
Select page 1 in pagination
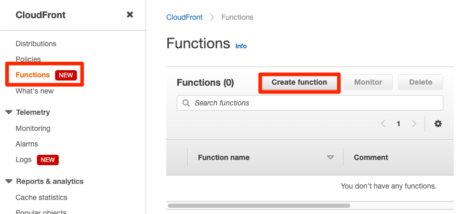(x=399, y=124)
